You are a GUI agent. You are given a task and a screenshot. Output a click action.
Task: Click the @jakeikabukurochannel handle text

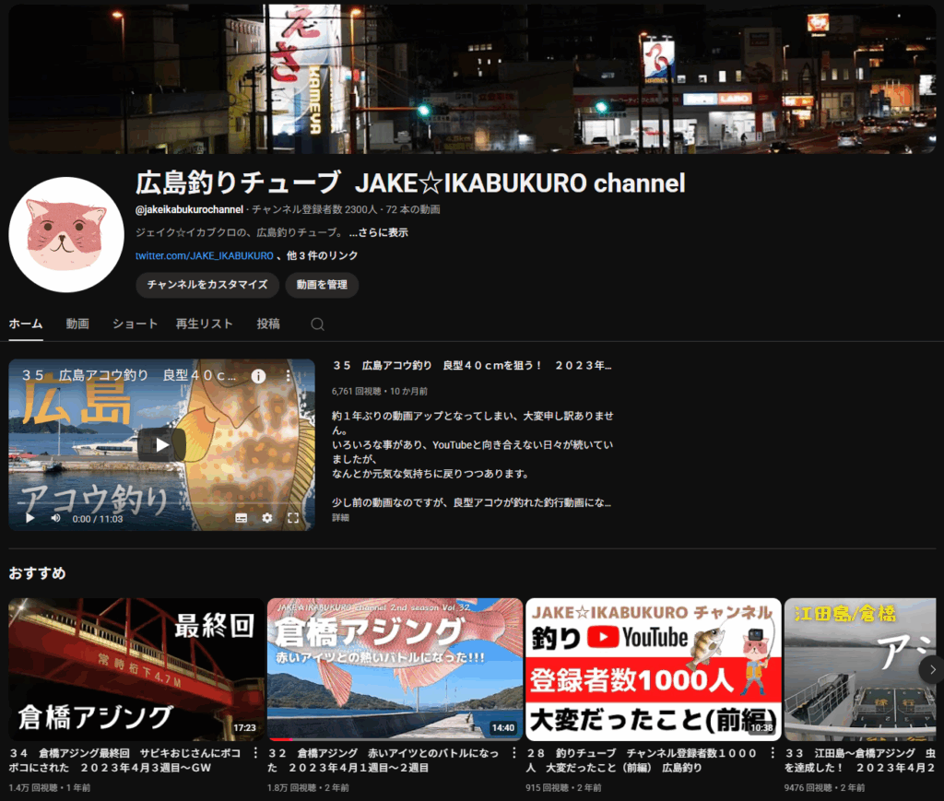[189, 209]
